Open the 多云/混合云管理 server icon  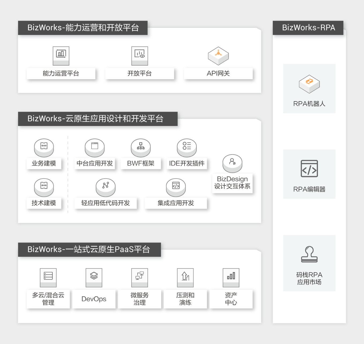48,278
